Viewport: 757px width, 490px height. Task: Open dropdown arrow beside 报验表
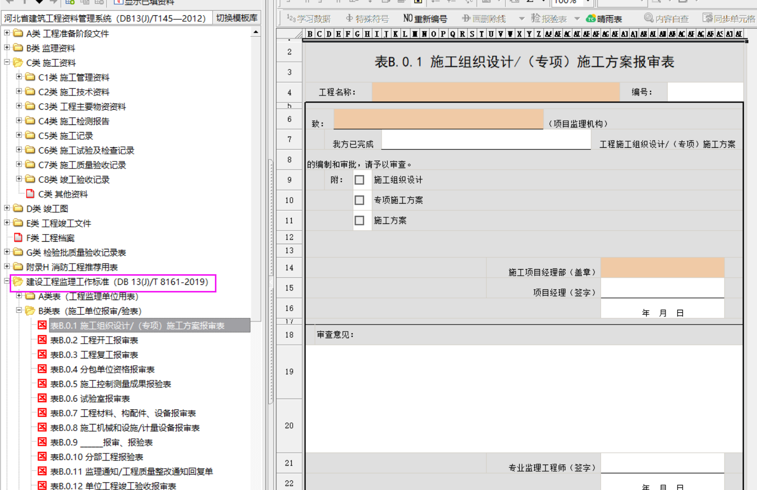click(577, 19)
